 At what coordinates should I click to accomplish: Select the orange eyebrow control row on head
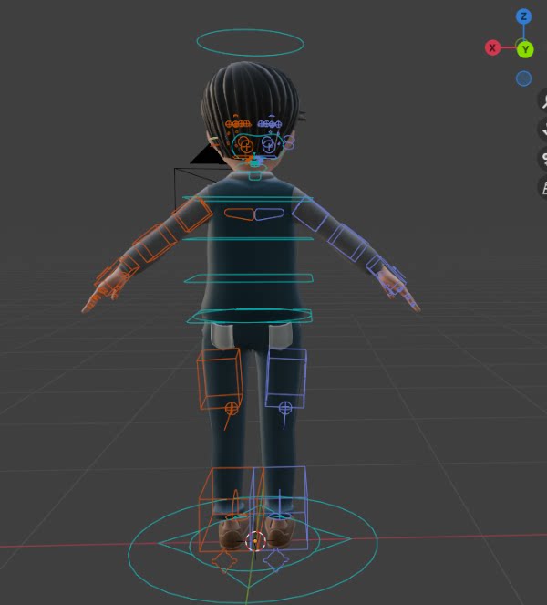238,124
